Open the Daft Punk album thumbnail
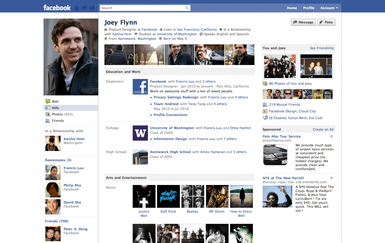This screenshot has width=385, height=243. (x=168, y=196)
